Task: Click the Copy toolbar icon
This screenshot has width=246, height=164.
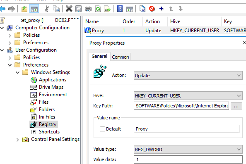Action: [56, 9]
